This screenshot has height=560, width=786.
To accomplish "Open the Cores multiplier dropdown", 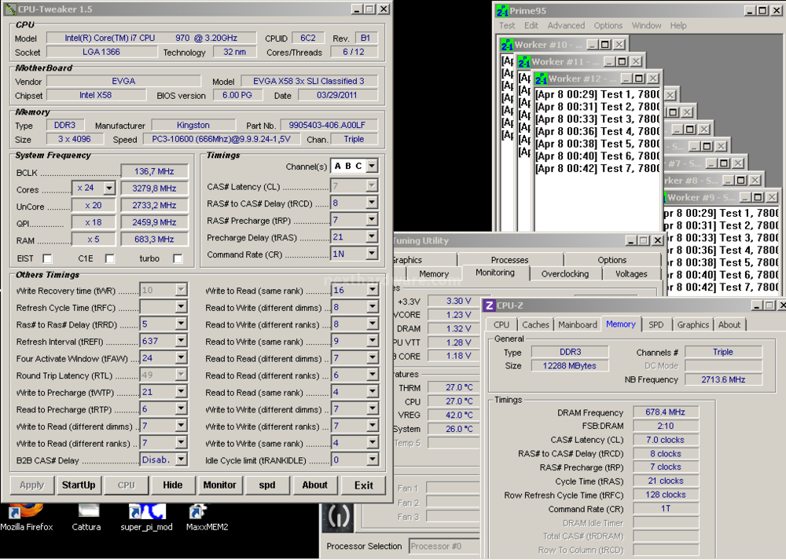I will pyautogui.click(x=109, y=188).
